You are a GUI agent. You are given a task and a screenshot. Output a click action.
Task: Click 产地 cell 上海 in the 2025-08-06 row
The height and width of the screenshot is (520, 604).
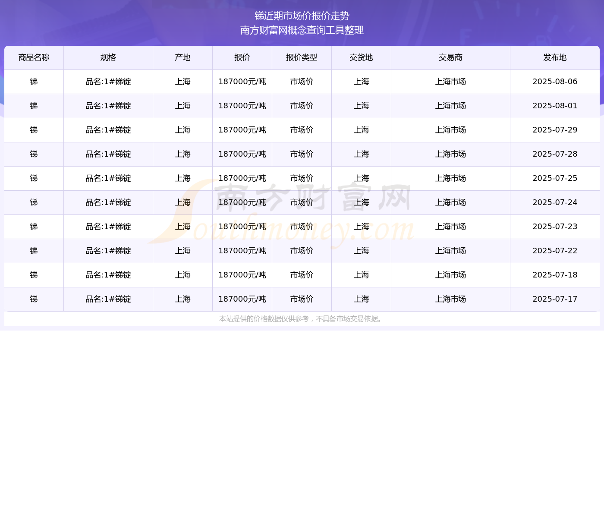[x=183, y=82]
